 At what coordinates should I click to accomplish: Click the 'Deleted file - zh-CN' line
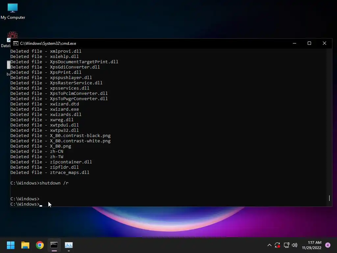[37, 152]
